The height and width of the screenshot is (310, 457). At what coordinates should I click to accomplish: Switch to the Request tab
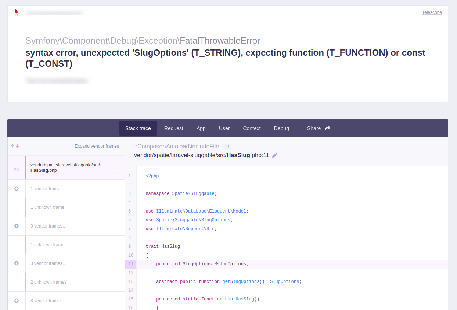coord(173,128)
